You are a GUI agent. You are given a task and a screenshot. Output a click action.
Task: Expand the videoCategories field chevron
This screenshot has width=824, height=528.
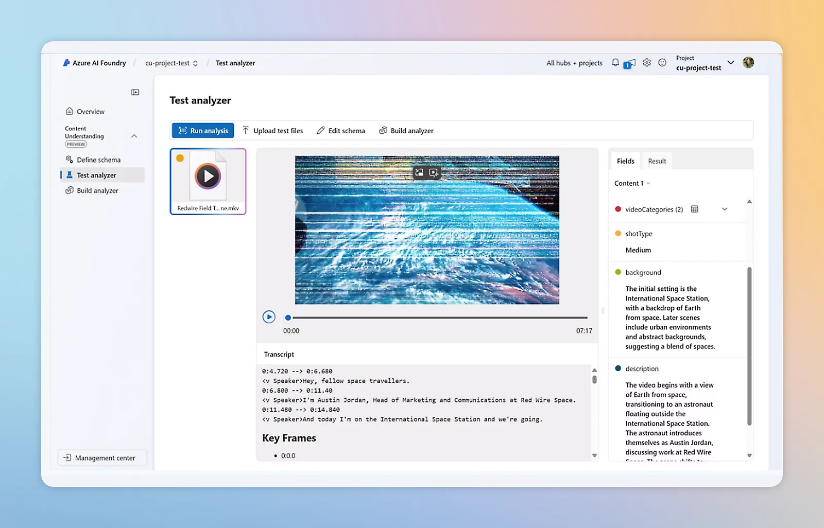tap(725, 209)
